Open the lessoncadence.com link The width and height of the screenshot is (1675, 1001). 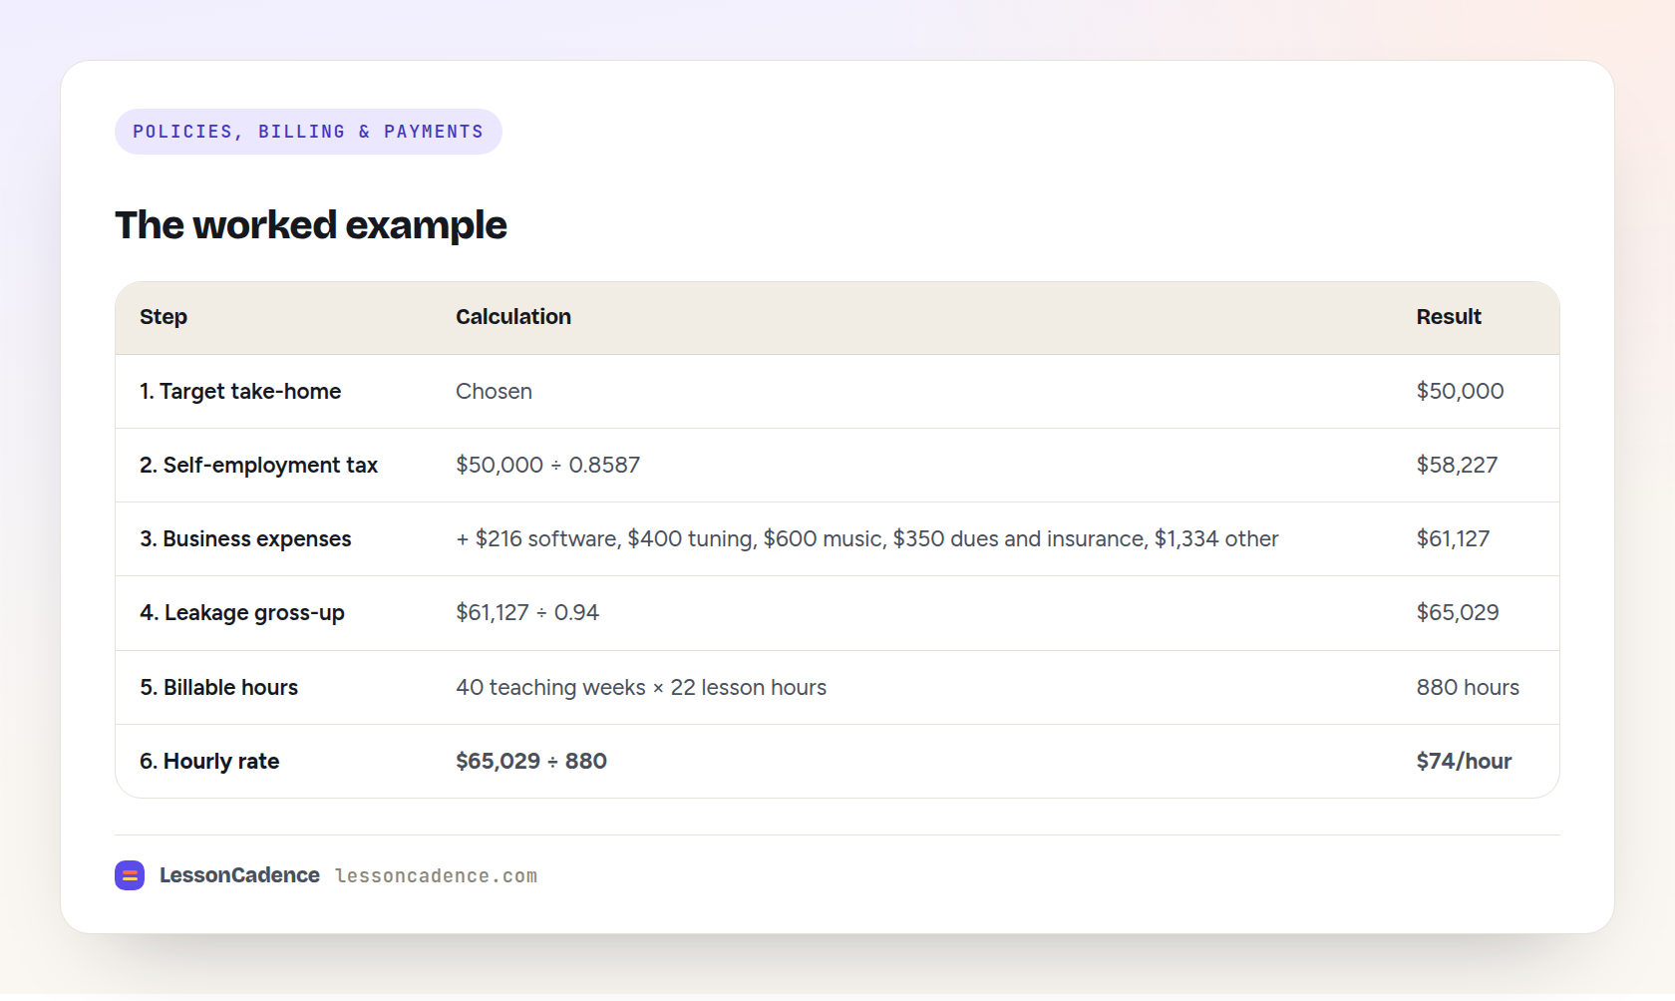[x=436, y=876]
